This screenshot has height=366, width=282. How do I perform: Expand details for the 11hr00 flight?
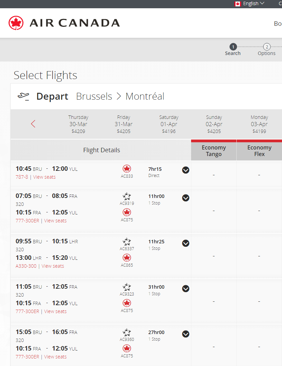pos(186,198)
